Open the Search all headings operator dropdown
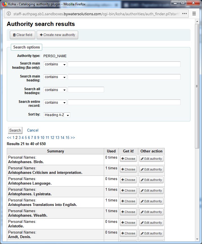202x244 pixels. point(55,90)
